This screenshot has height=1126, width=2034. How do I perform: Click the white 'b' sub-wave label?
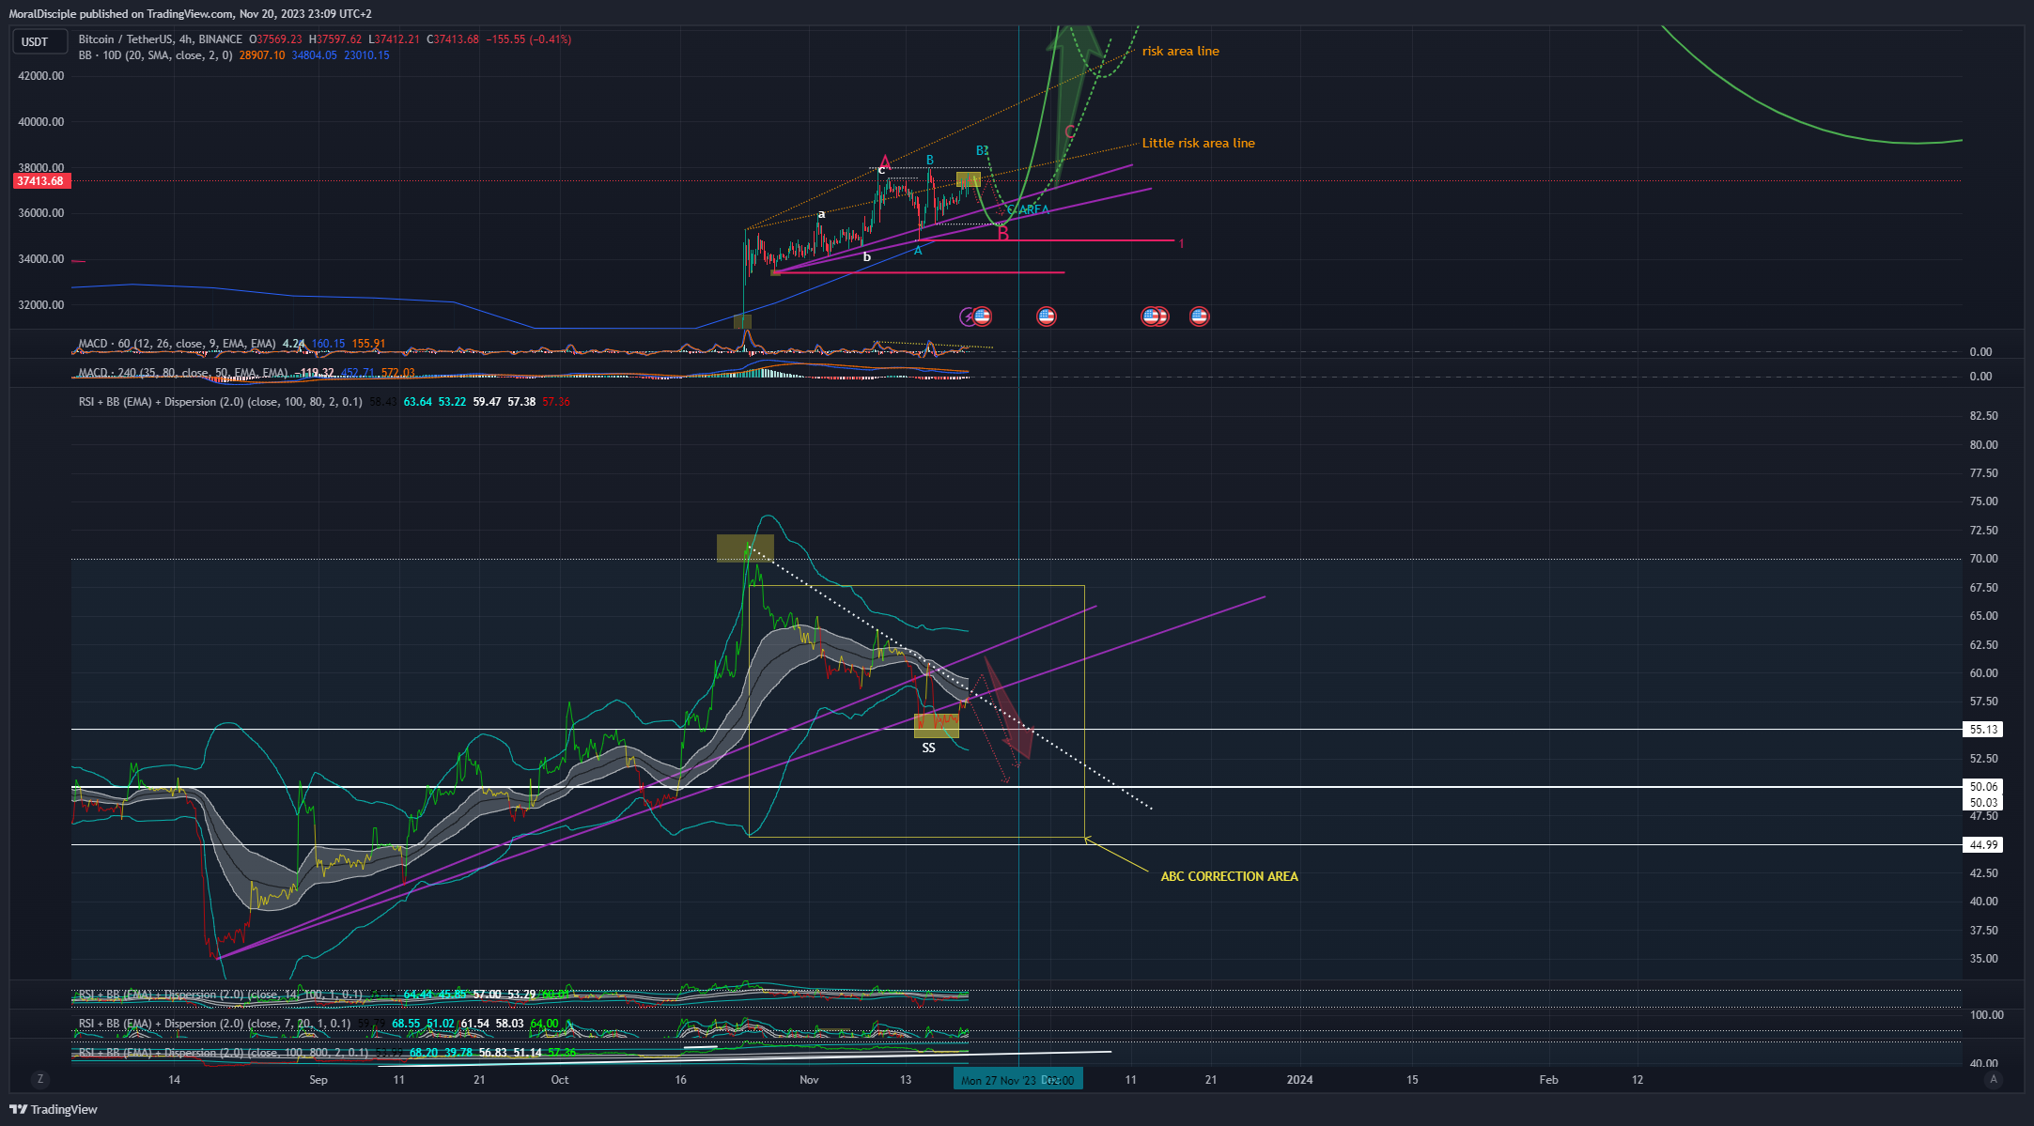[866, 257]
